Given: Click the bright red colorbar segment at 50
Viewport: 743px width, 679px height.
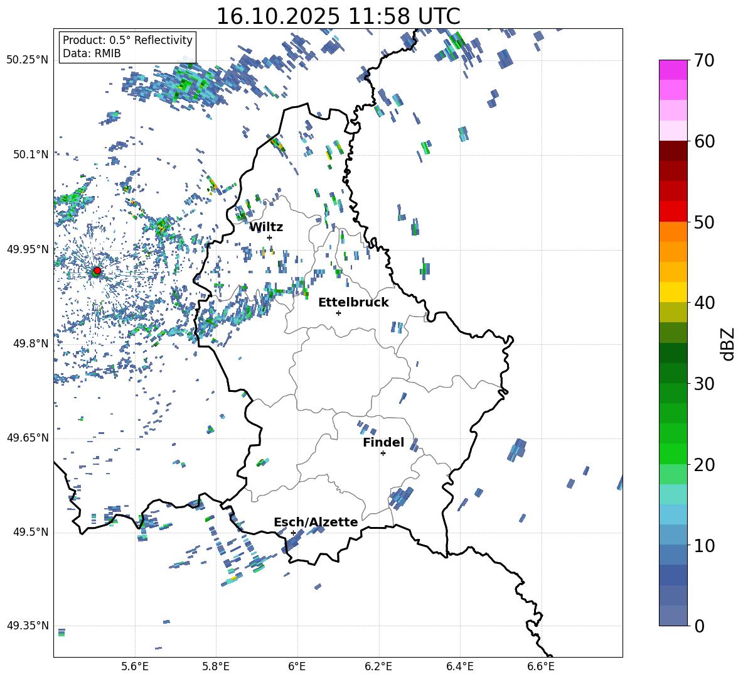Looking at the screenshot, I should [673, 212].
